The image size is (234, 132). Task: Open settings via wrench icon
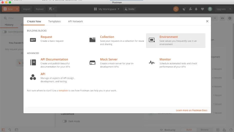click(x=190, y=9)
